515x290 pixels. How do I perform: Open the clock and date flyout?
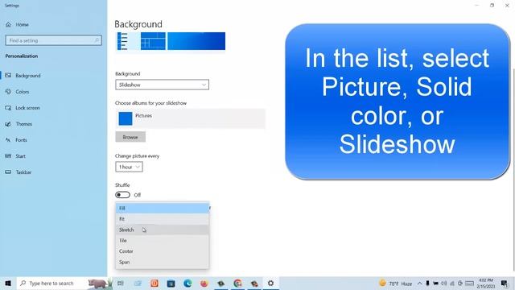click(486, 283)
